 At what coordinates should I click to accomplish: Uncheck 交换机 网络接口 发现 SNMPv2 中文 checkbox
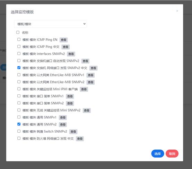(19, 68)
